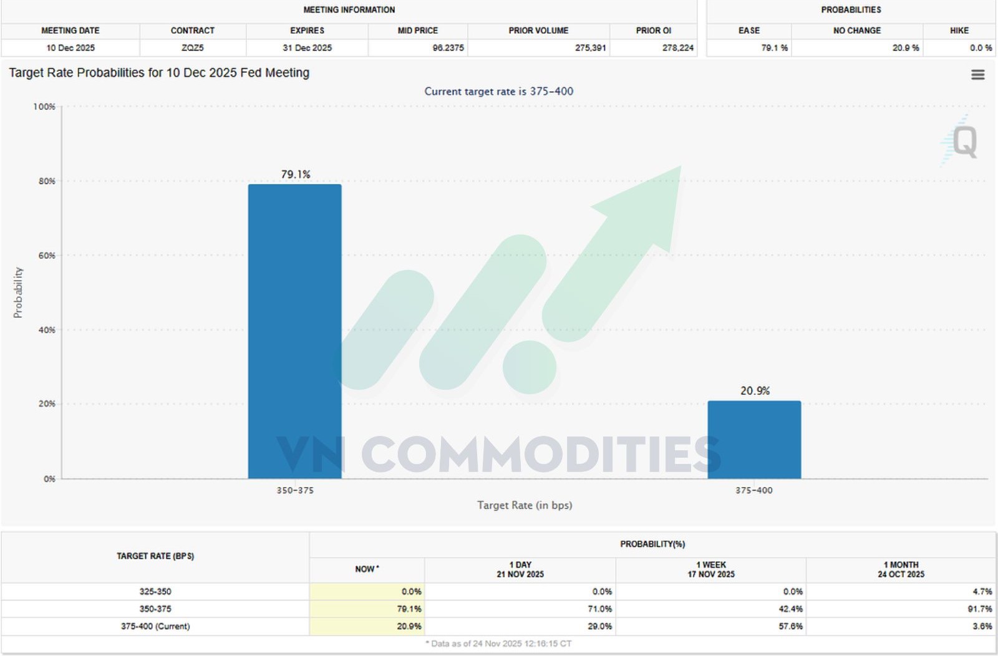Click the 350-375 target rate row
Image resolution: width=998 pixels, height=656 pixels.
(x=155, y=609)
